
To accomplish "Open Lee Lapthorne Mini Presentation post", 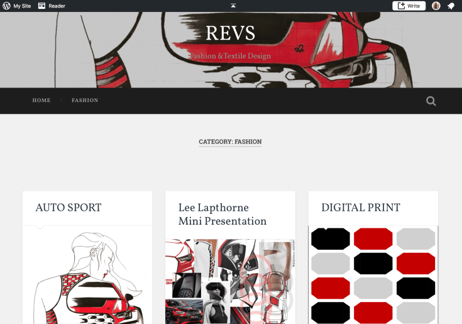I will (x=223, y=215).
